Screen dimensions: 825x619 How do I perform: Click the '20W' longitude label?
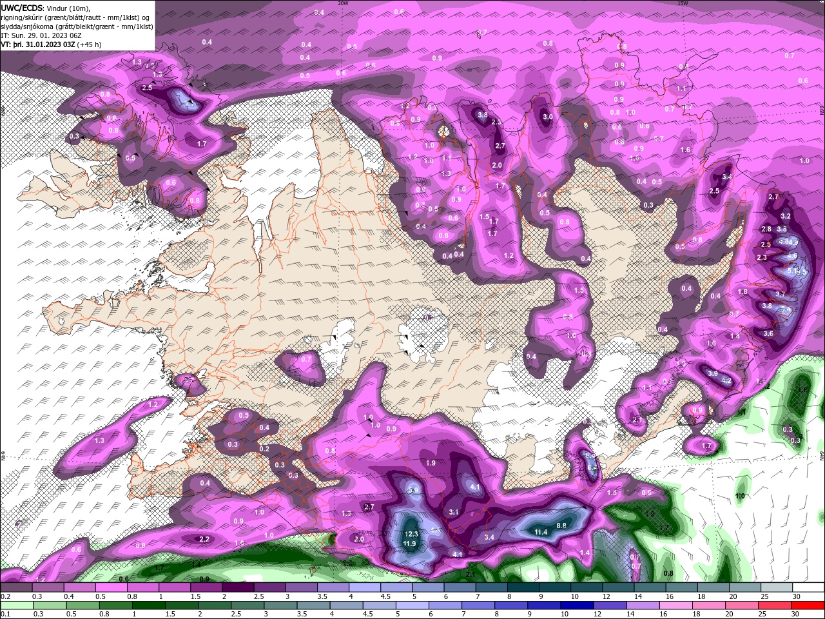coord(343,3)
